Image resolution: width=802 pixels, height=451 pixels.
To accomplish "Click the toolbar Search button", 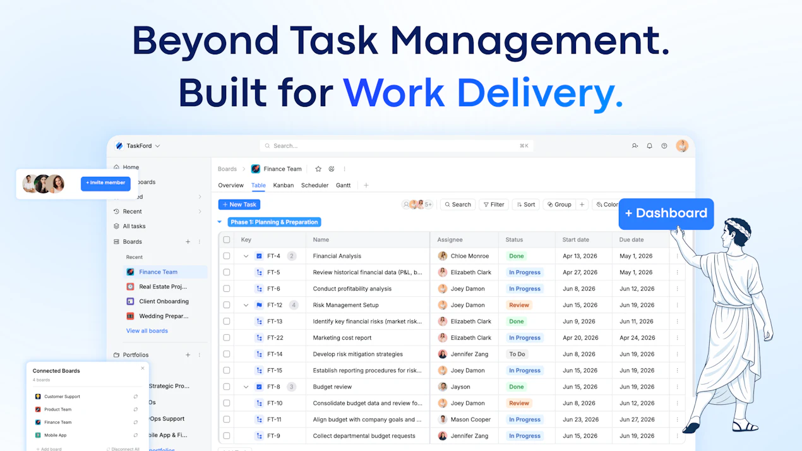I will coord(458,205).
